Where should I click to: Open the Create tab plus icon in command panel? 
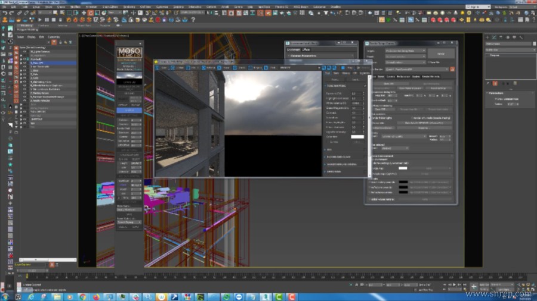(487, 37)
